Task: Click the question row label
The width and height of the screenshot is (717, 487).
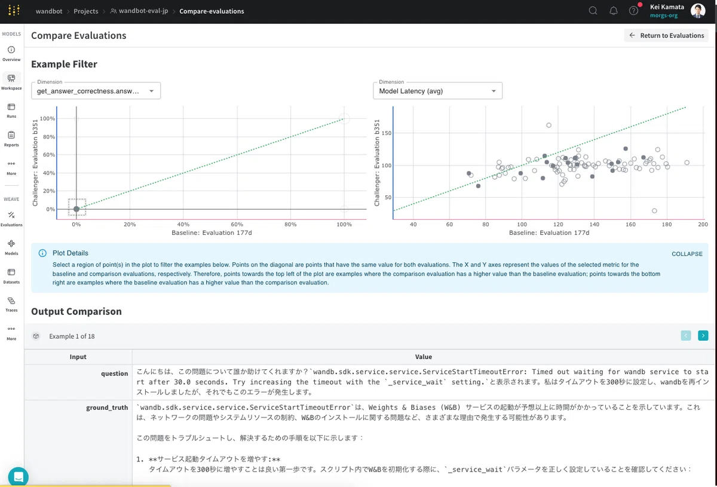Action: pos(115,373)
